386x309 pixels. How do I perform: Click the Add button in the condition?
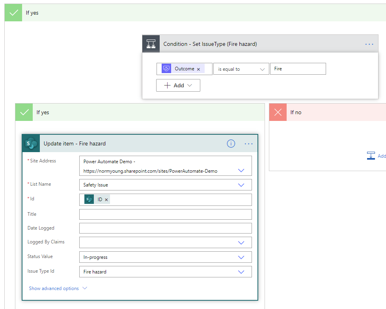point(178,85)
